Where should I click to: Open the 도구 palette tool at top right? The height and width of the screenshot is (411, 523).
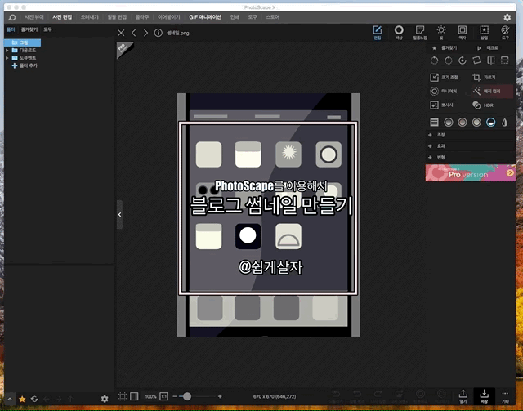[505, 33]
